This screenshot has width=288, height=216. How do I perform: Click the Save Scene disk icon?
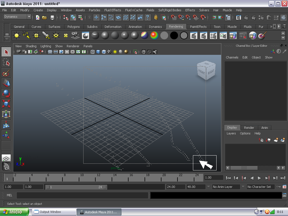pyautogui.click(x=52, y=17)
